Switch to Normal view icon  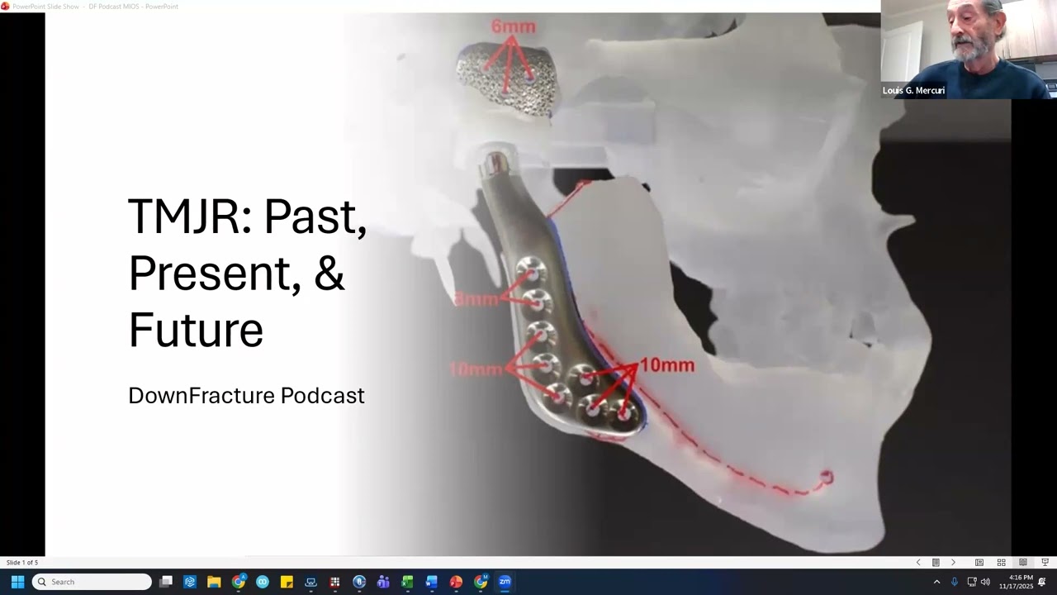[979, 563]
